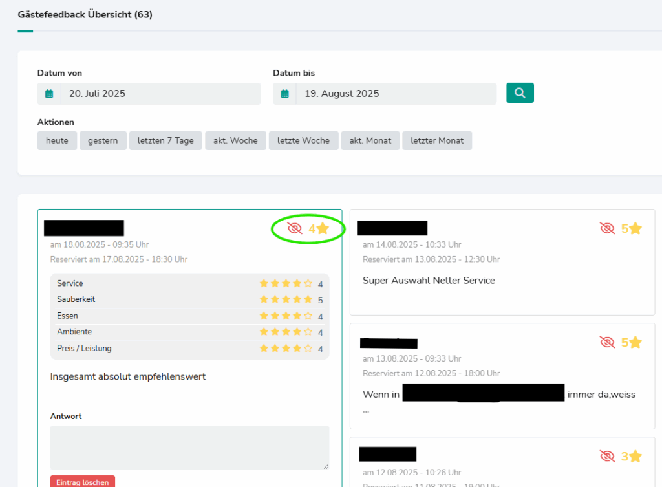Click star icon of 12.08.2025 review

635,457
